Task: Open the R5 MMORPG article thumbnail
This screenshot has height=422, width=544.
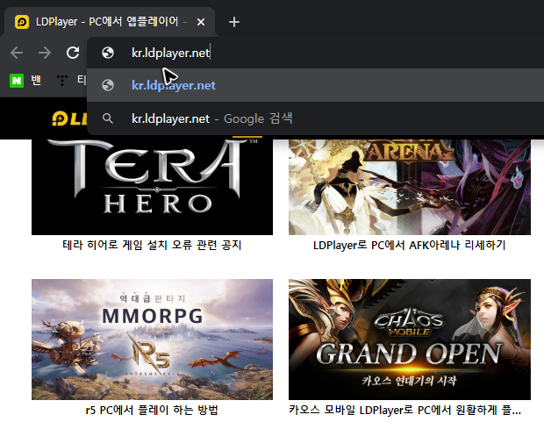Action: coord(152,340)
